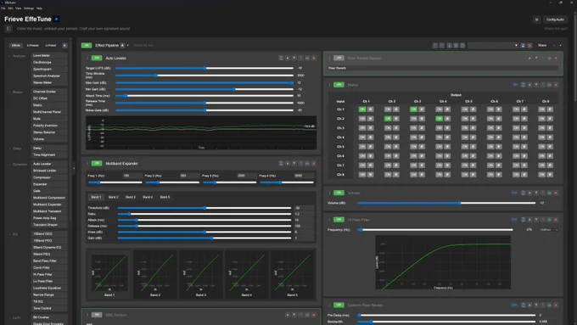Delete the Volume effect
The image size is (577, 325).
click(556, 193)
